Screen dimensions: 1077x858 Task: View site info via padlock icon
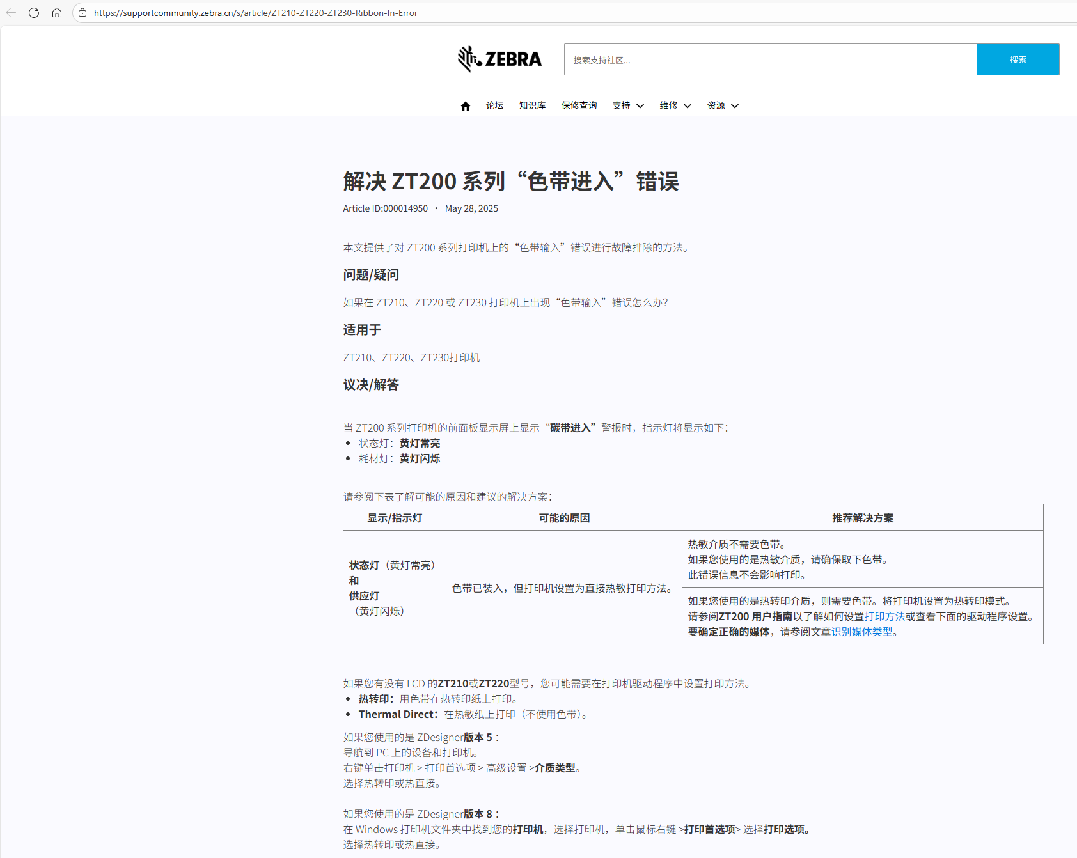click(x=83, y=13)
